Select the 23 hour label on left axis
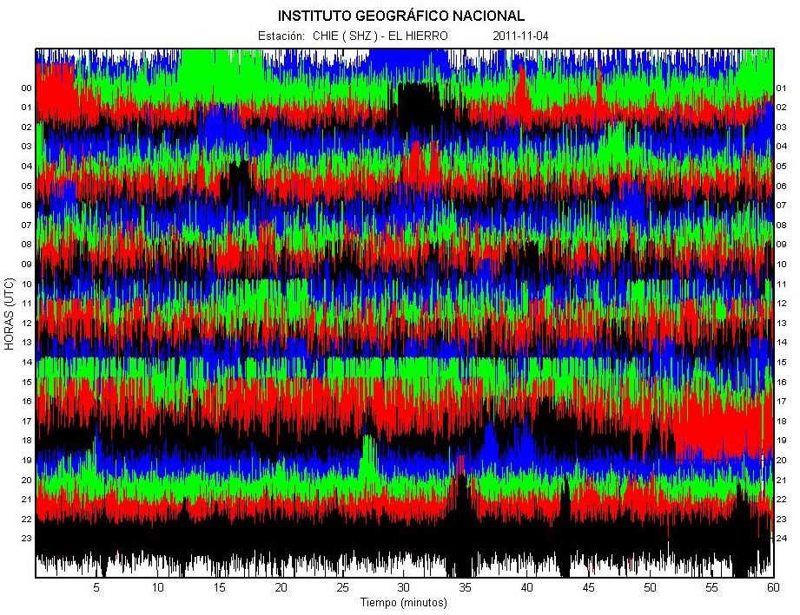800x615 pixels. tap(27, 539)
